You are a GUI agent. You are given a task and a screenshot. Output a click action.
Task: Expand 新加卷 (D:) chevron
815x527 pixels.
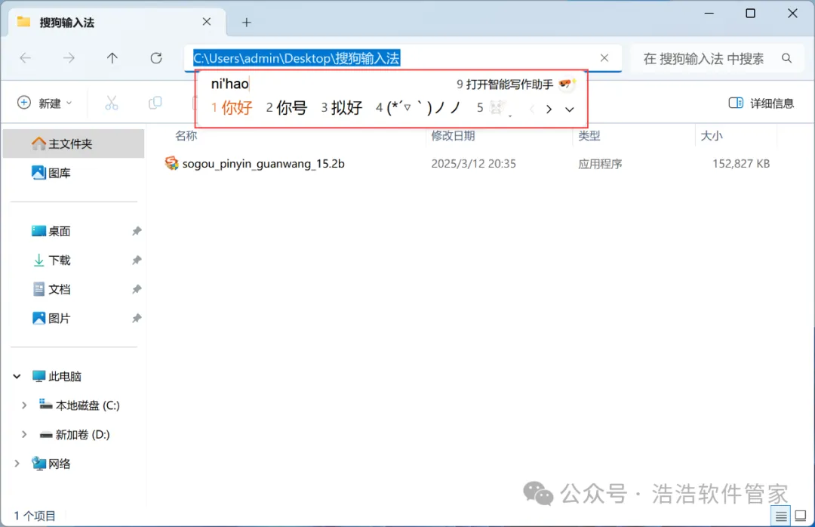(x=24, y=434)
